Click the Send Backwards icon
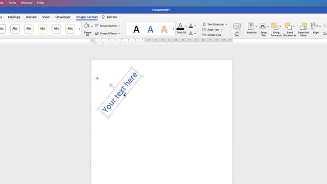 point(288,26)
